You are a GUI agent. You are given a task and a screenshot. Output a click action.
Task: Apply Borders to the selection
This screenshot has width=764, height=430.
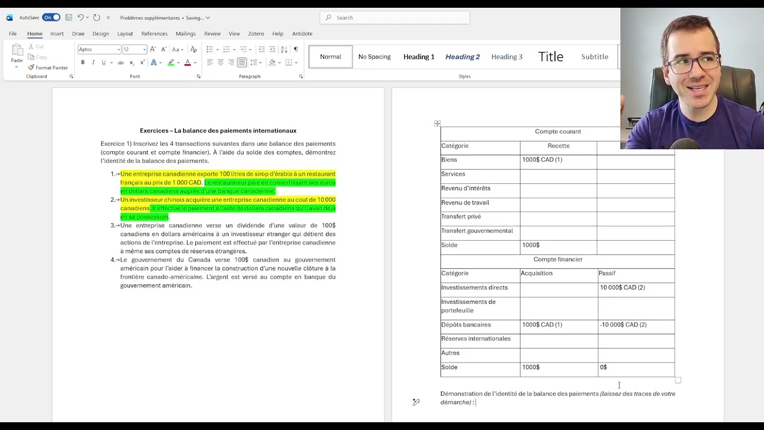(288, 63)
